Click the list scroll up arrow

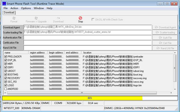(175, 53)
